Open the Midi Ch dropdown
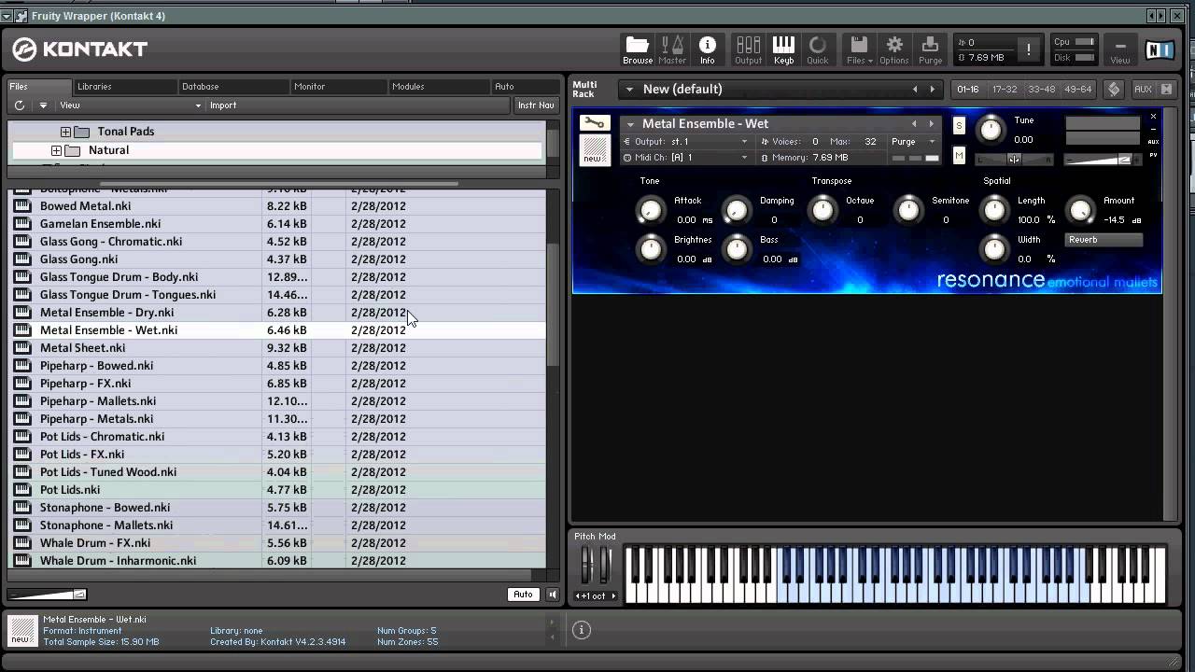The image size is (1195, 672). pos(686,158)
